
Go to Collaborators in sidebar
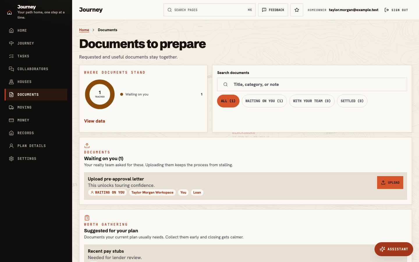[36, 69]
